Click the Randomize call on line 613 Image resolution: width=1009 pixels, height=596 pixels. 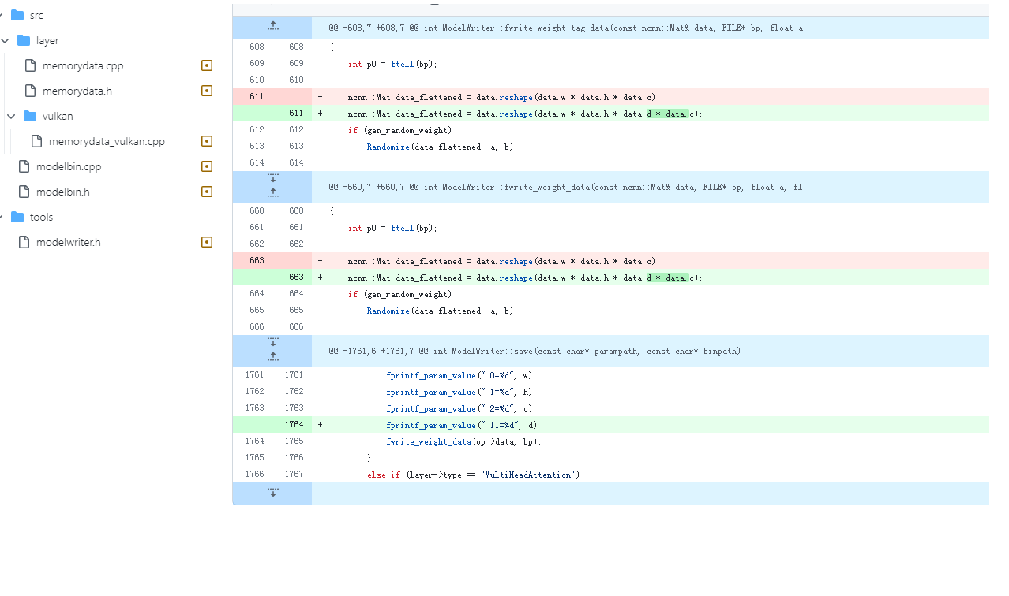tap(442, 147)
